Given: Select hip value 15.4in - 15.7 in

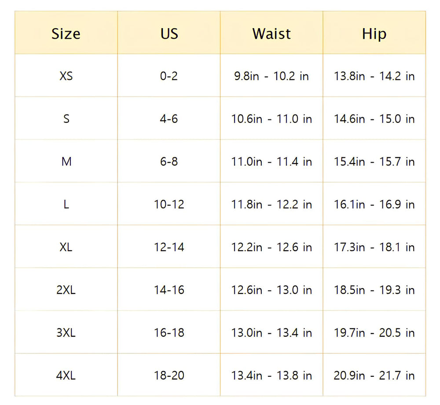Looking at the screenshot, I should tap(374, 162).
